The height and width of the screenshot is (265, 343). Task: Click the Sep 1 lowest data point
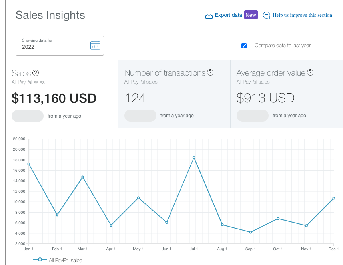click(x=251, y=232)
